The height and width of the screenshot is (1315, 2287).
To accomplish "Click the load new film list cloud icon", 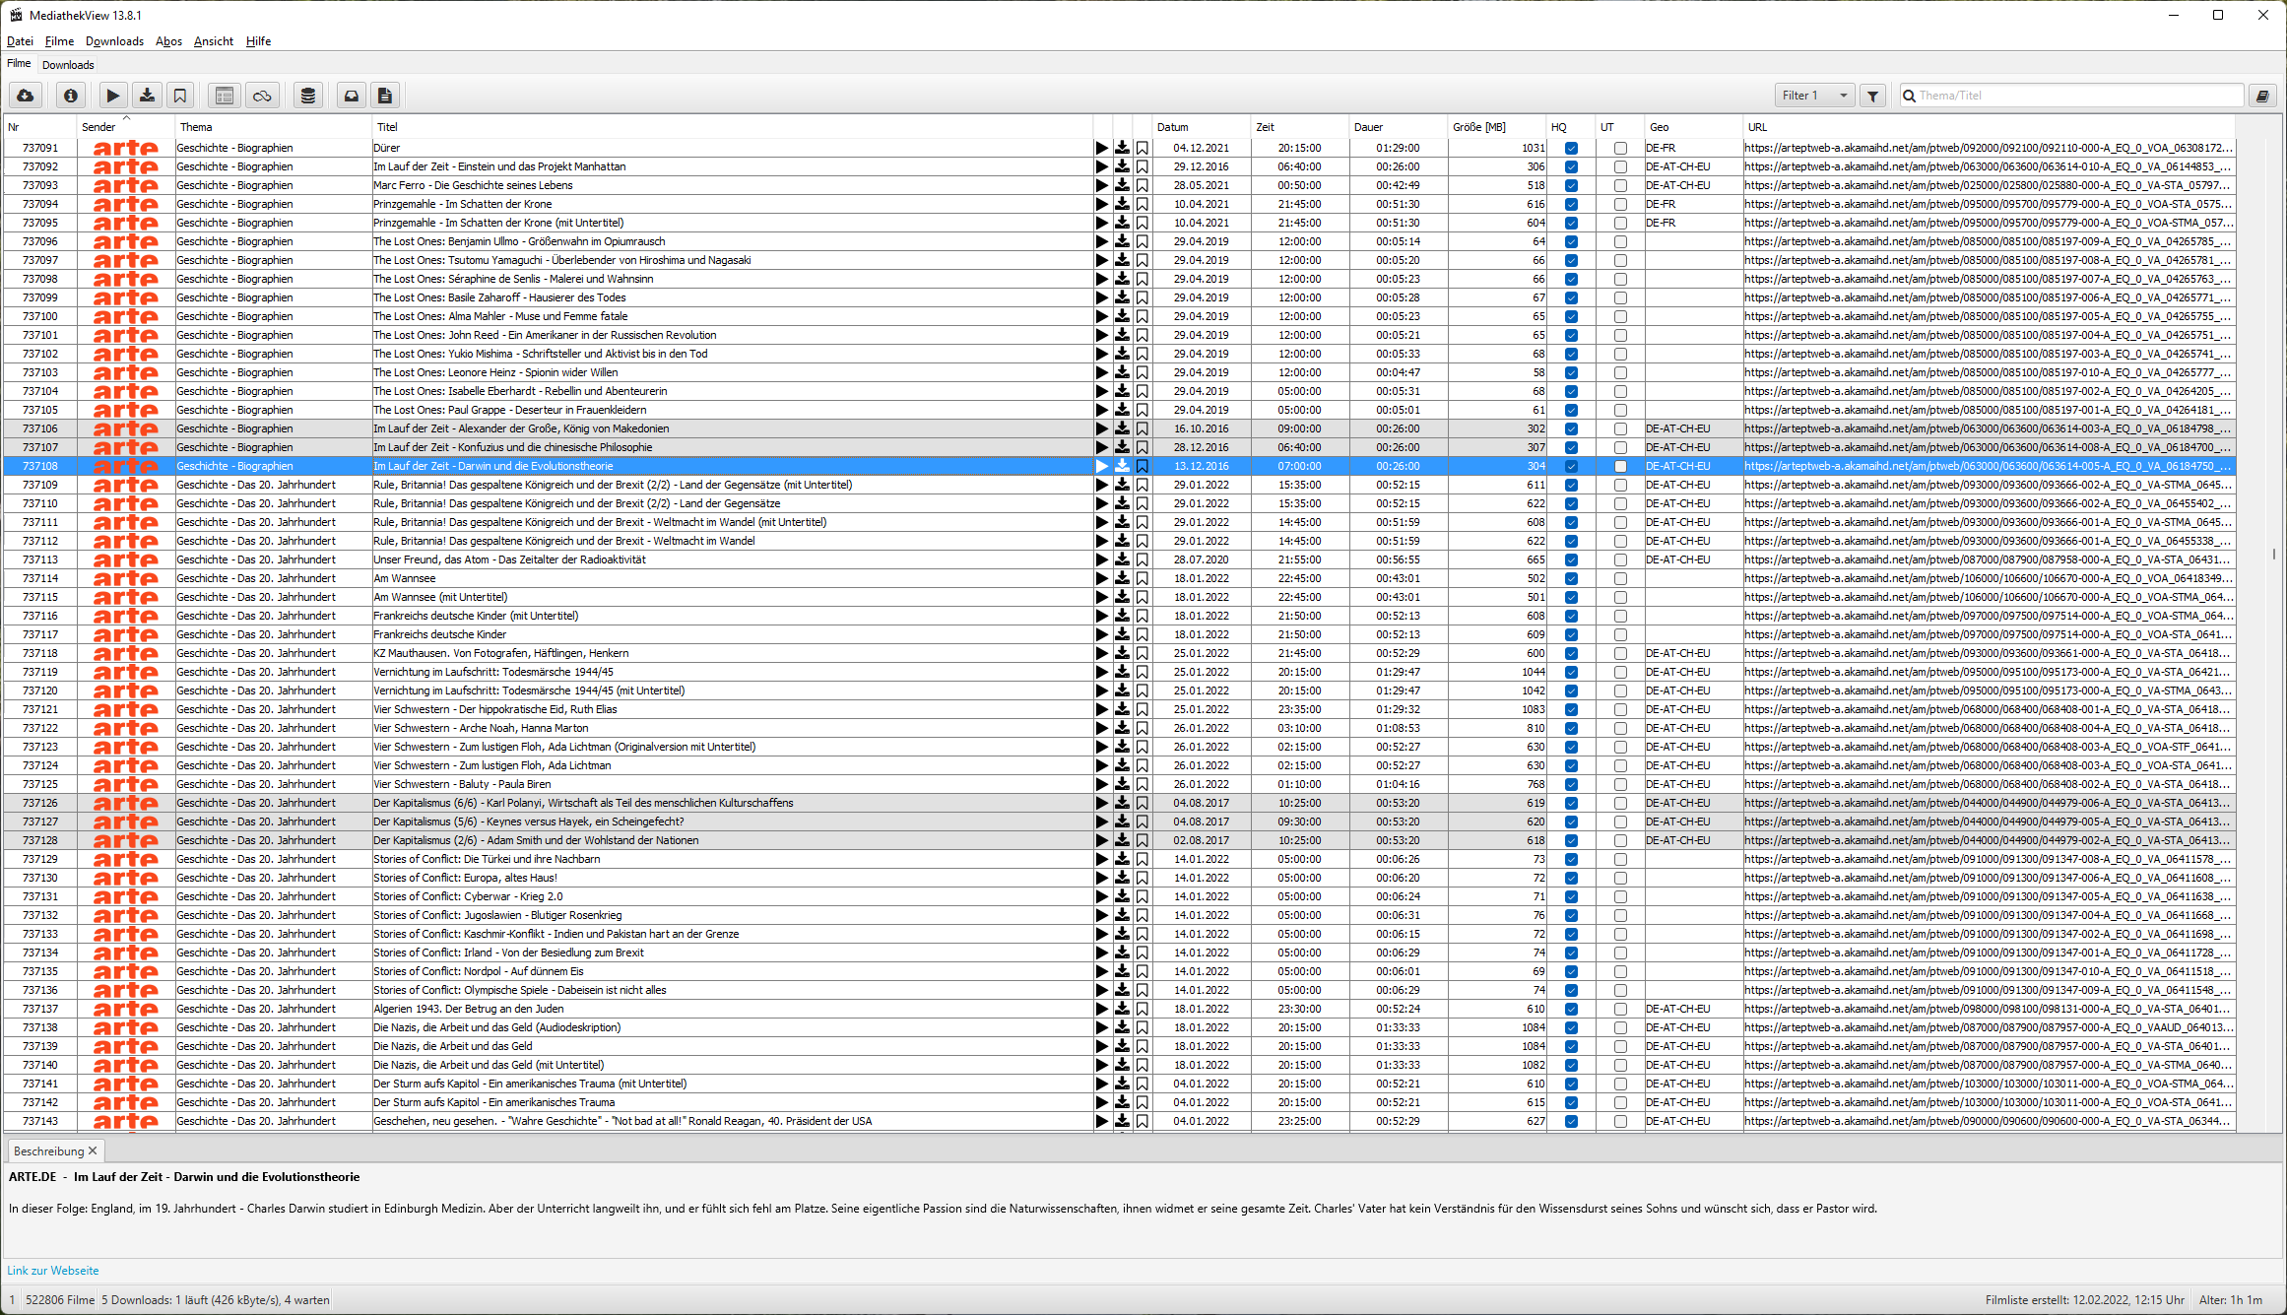I will pyautogui.click(x=26, y=96).
